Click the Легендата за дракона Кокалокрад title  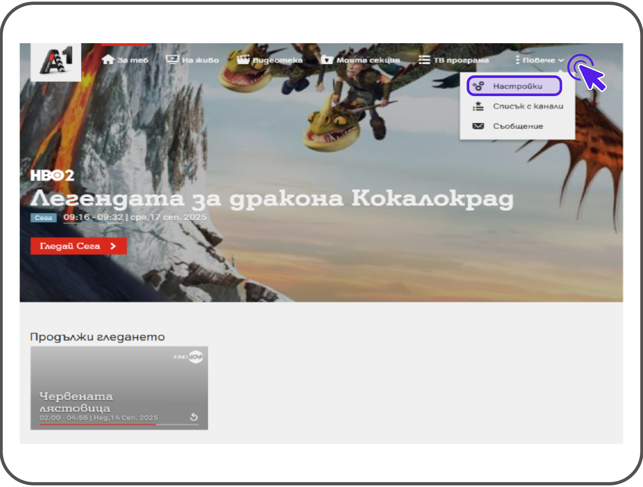click(271, 198)
